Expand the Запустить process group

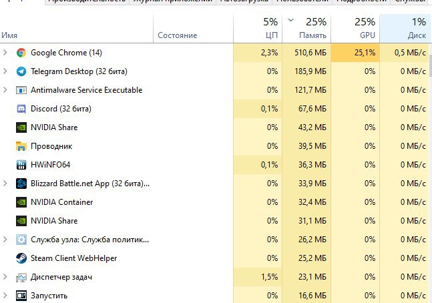pyautogui.click(x=5, y=295)
